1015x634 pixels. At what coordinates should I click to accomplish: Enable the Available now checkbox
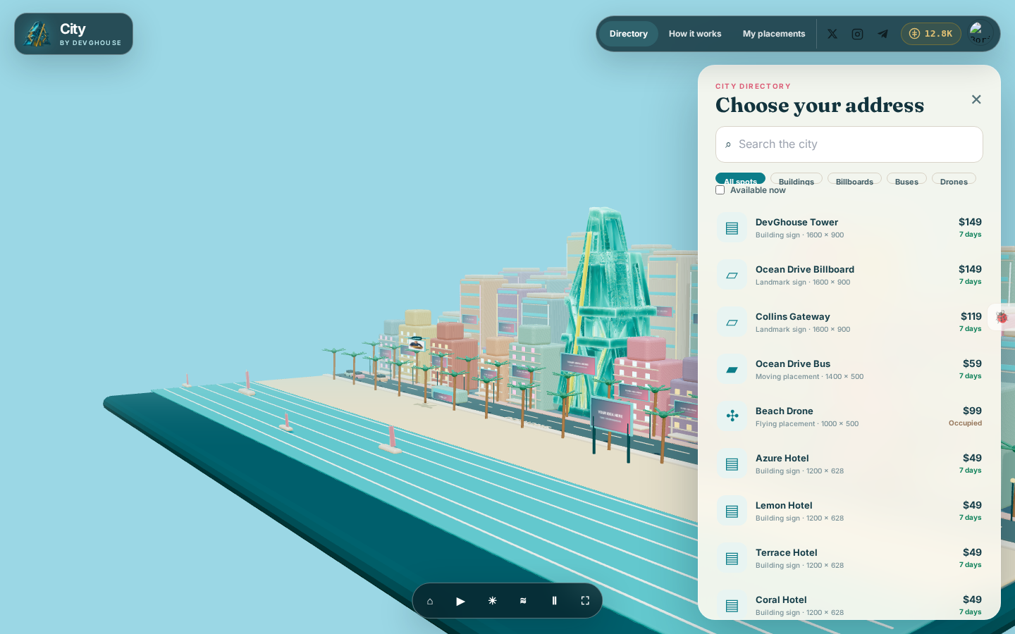[x=720, y=190]
